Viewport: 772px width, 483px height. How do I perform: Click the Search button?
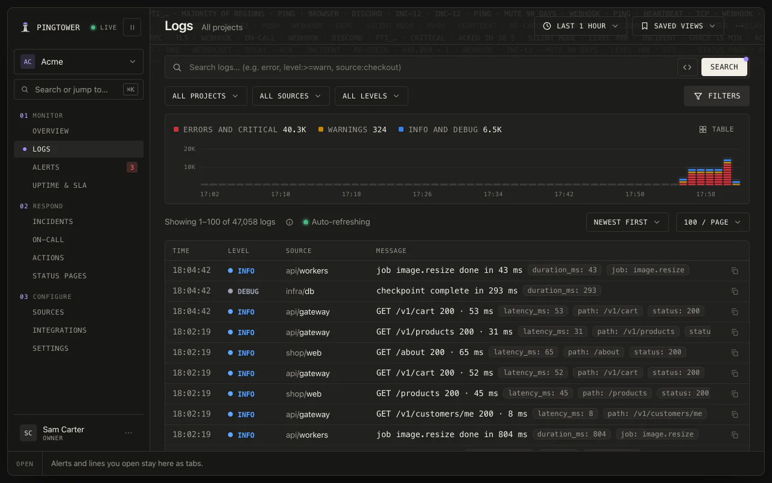click(x=724, y=67)
